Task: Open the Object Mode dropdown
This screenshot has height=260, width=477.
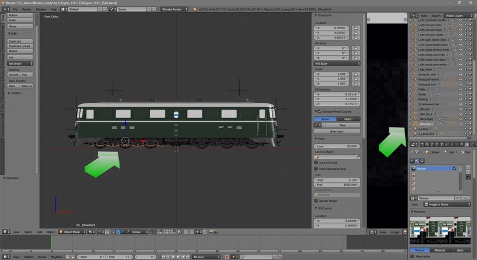Action: pyautogui.click(x=72, y=232)
